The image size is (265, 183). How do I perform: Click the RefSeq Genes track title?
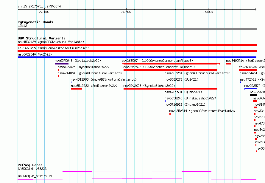pyautogui.click(x=30, y=165)
